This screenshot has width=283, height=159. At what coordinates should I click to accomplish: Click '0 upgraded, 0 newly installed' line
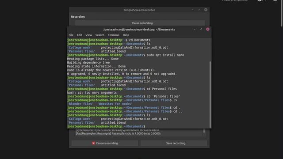(x=122, y=74)
